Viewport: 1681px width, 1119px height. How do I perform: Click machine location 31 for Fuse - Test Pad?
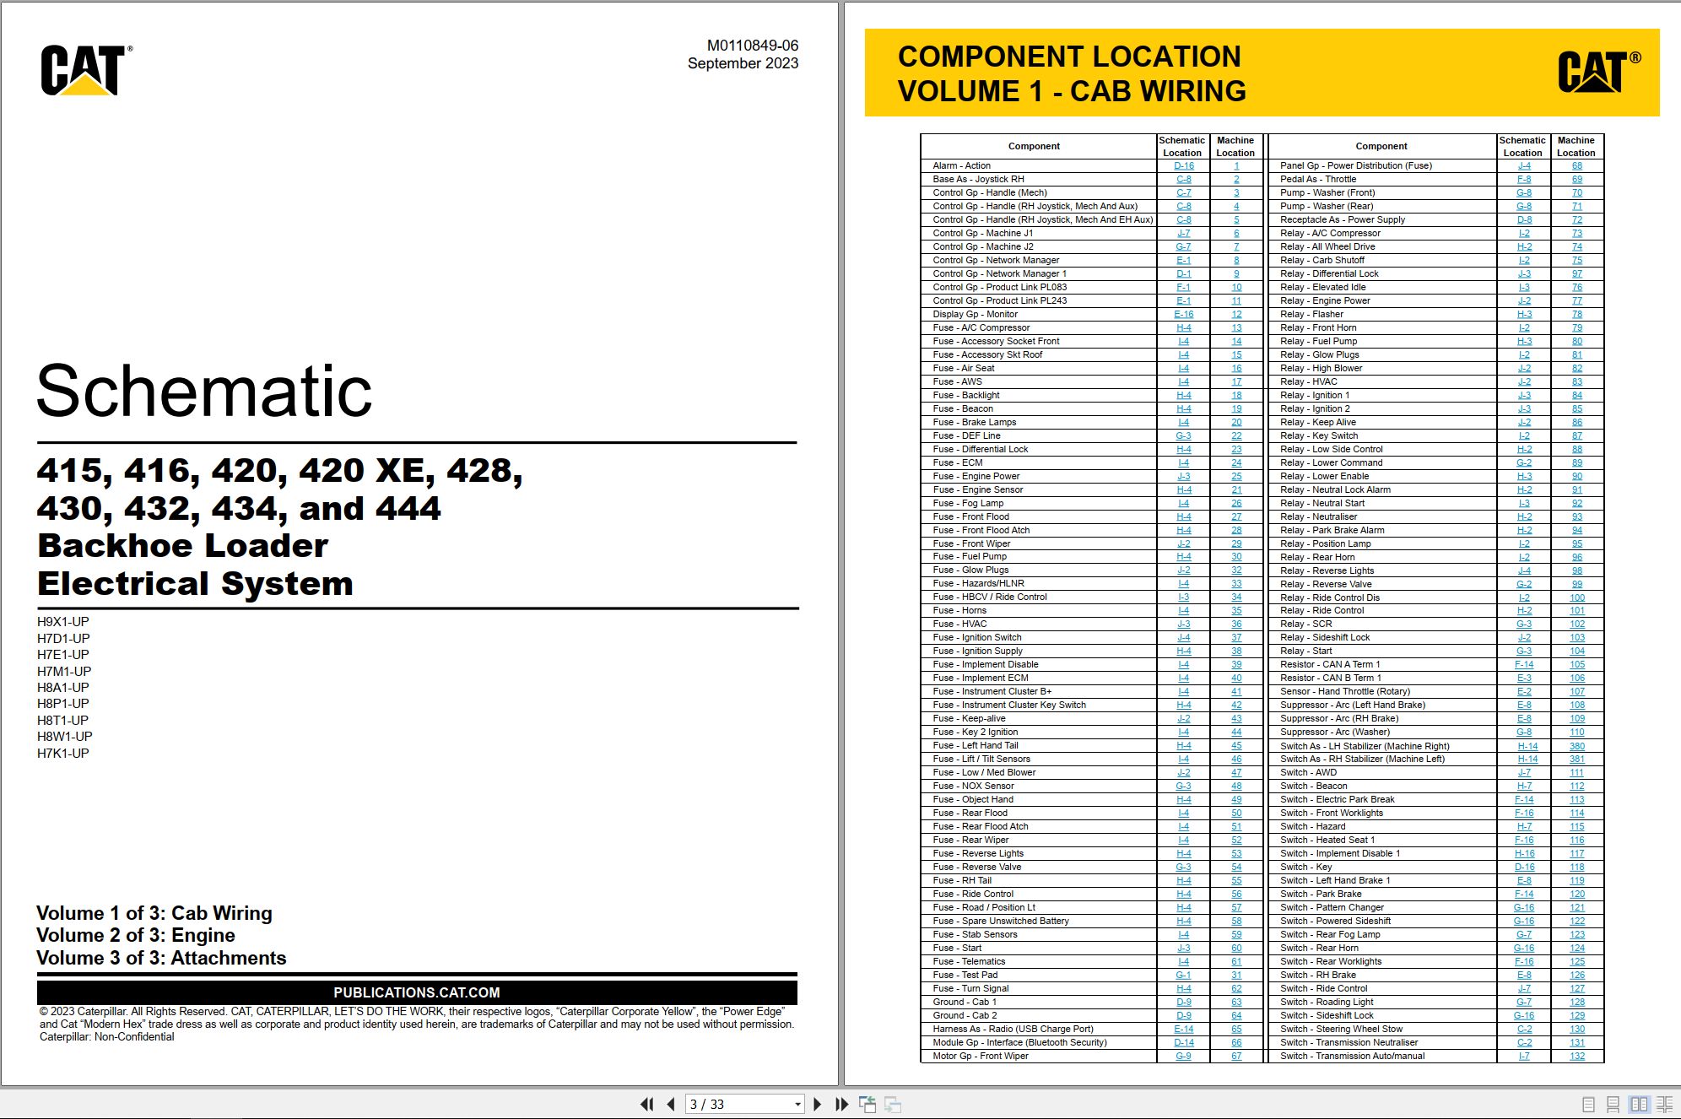(x=1236, y=976)
